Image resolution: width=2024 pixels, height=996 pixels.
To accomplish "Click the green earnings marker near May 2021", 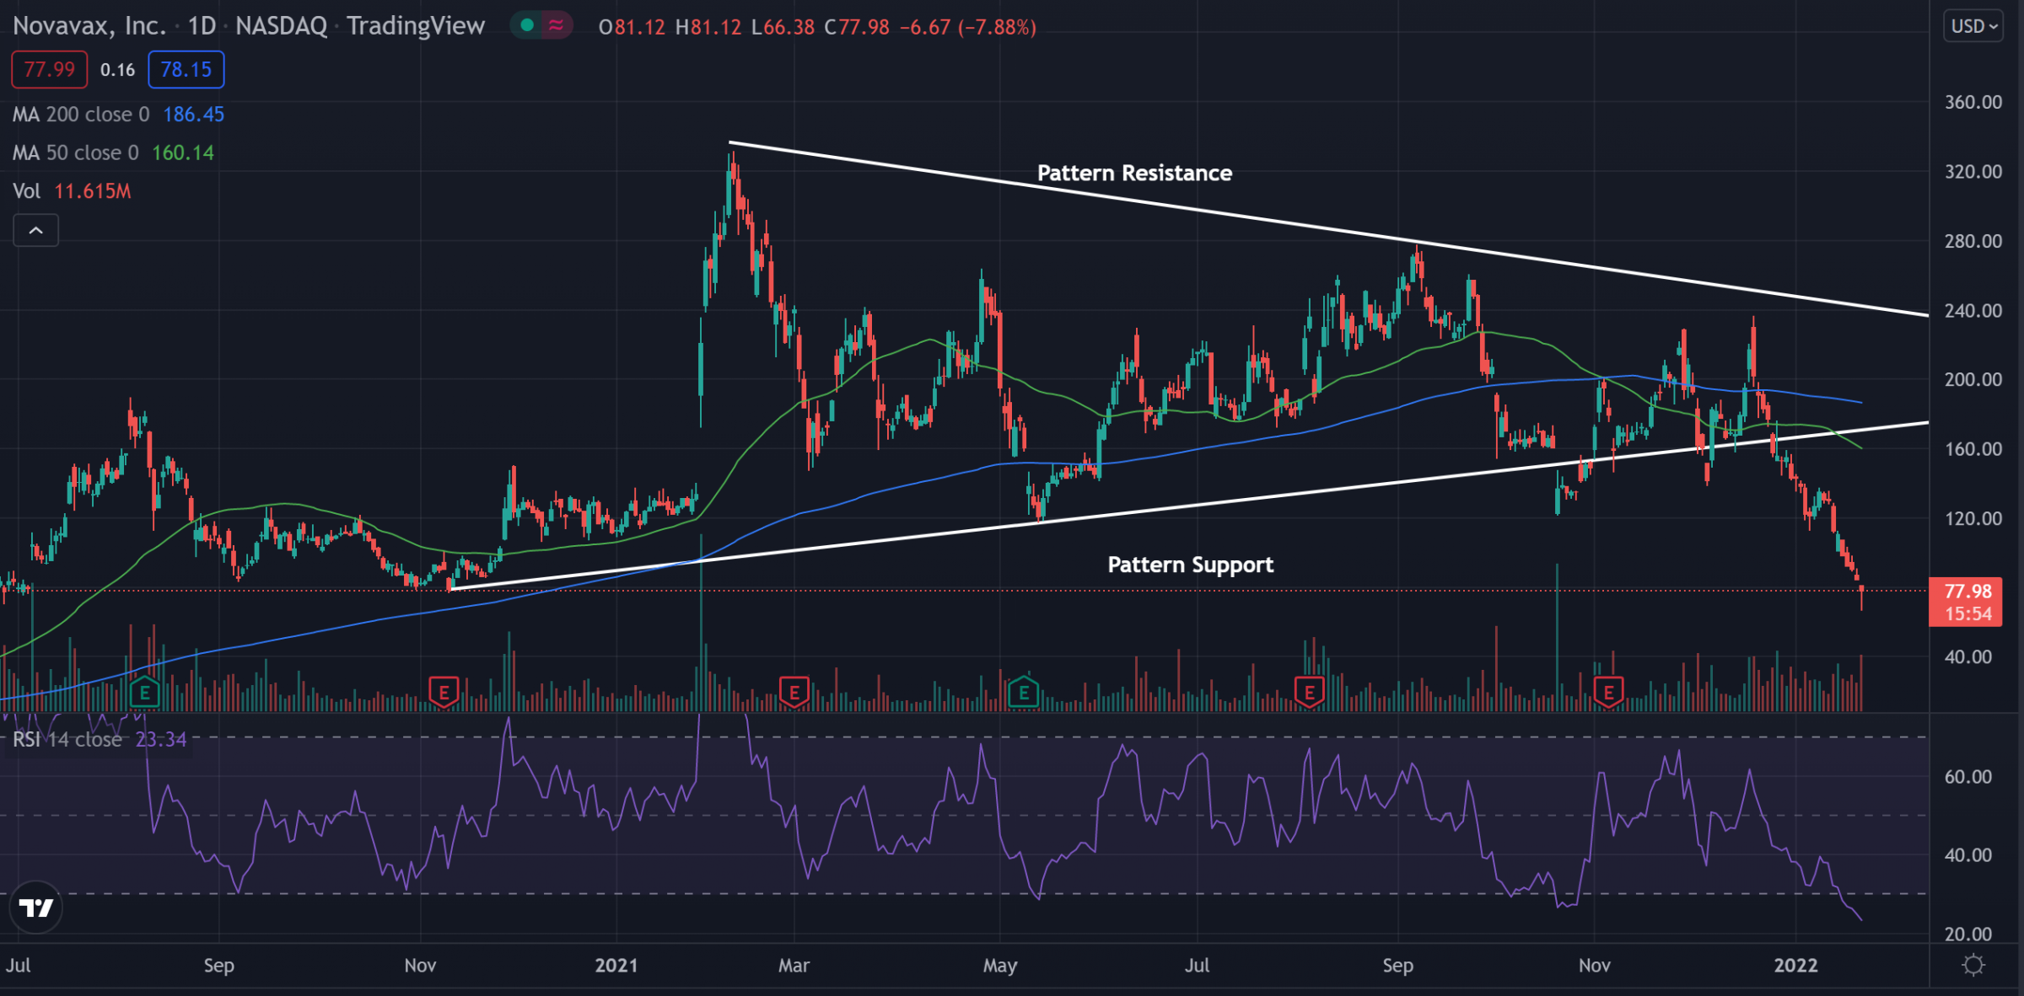I will [x=1023, y=693].
